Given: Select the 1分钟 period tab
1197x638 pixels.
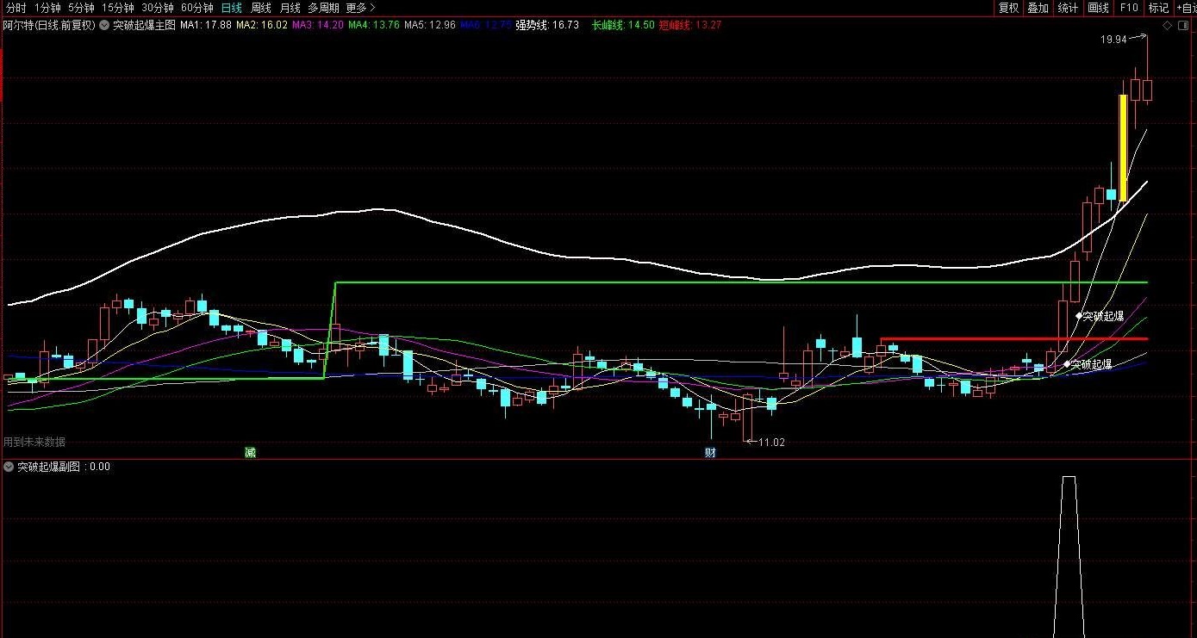Looking at the screenshot, I should click(47, 8).
